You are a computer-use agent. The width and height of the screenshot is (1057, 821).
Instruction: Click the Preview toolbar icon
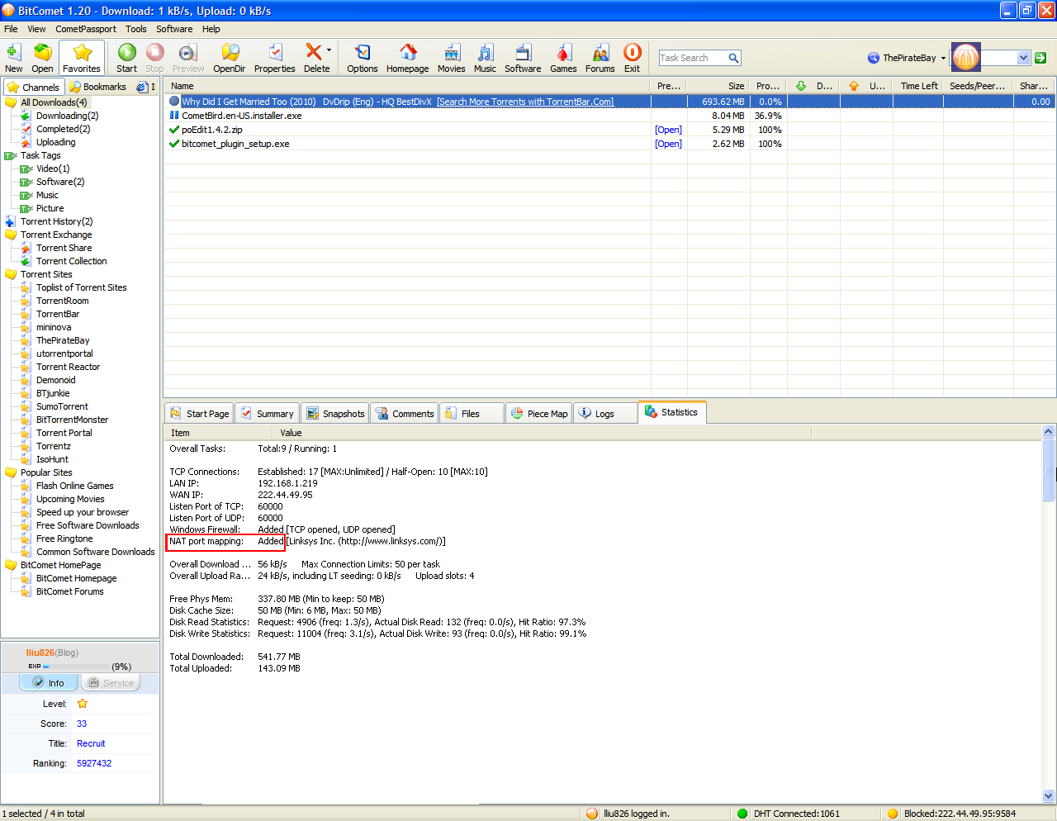(x=188, y=58)
